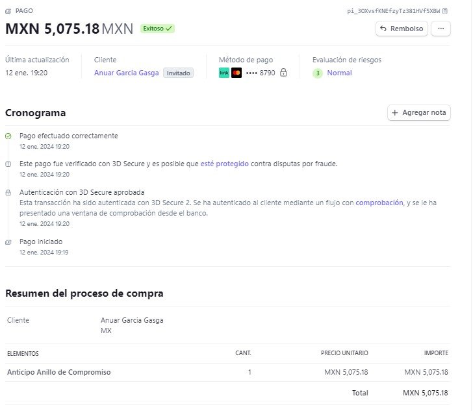This screenshot has height=411, width=473.
Task: Click the 3D Secure lock timeline icon
Action: [8, 193]
